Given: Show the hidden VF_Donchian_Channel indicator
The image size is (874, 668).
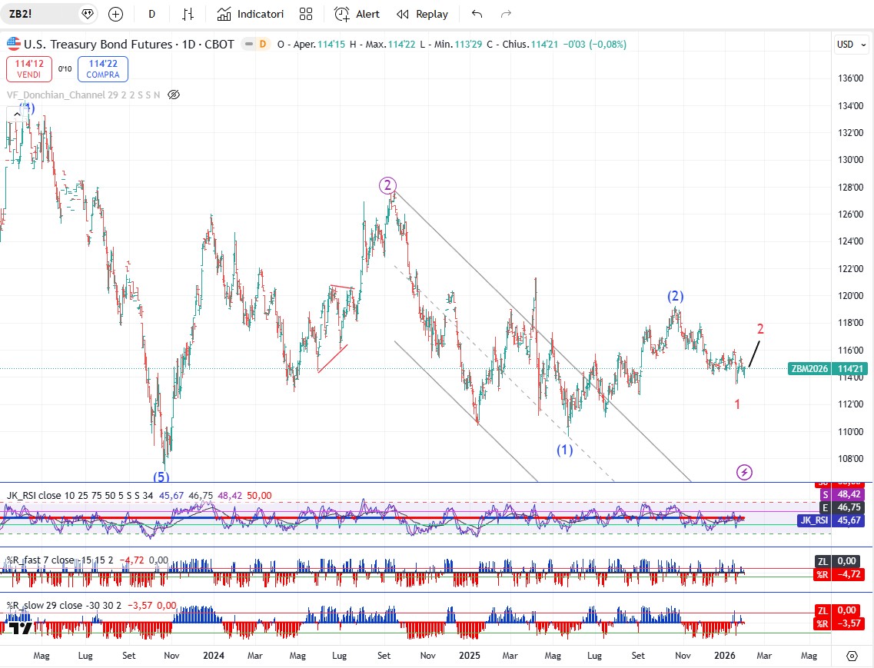Looking at the screenshot, I should (174, 95).
